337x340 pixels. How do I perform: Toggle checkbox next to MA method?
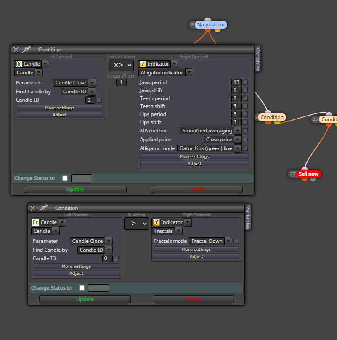point(245,131)
